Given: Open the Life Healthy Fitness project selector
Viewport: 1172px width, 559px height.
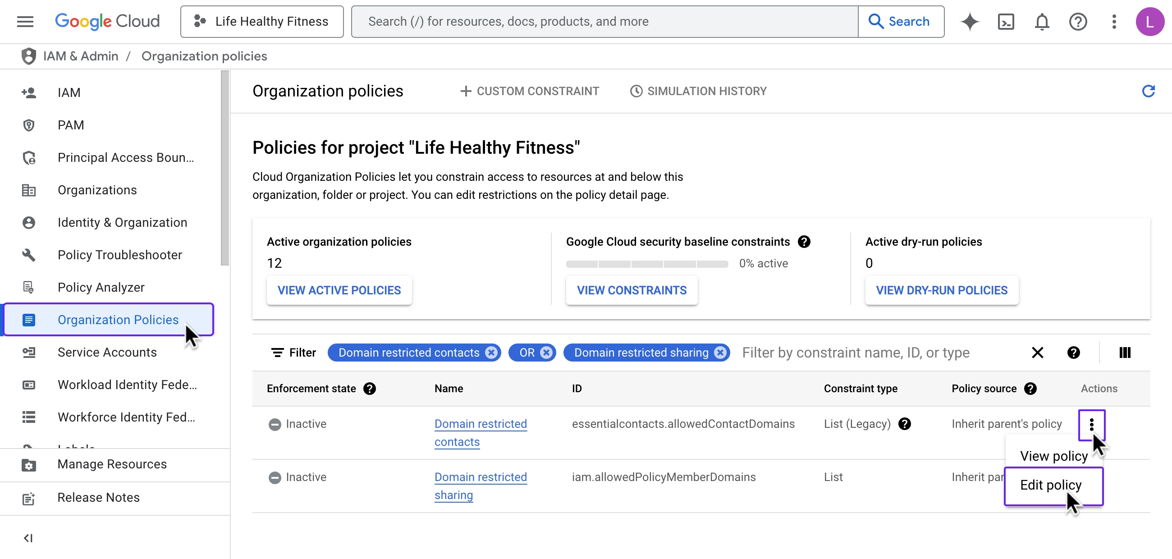Looking at the screenshot, I should point(261,21).
